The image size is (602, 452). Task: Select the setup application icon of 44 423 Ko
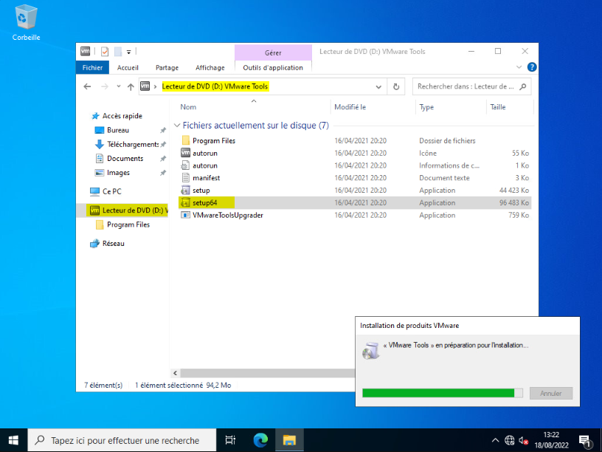185,190
